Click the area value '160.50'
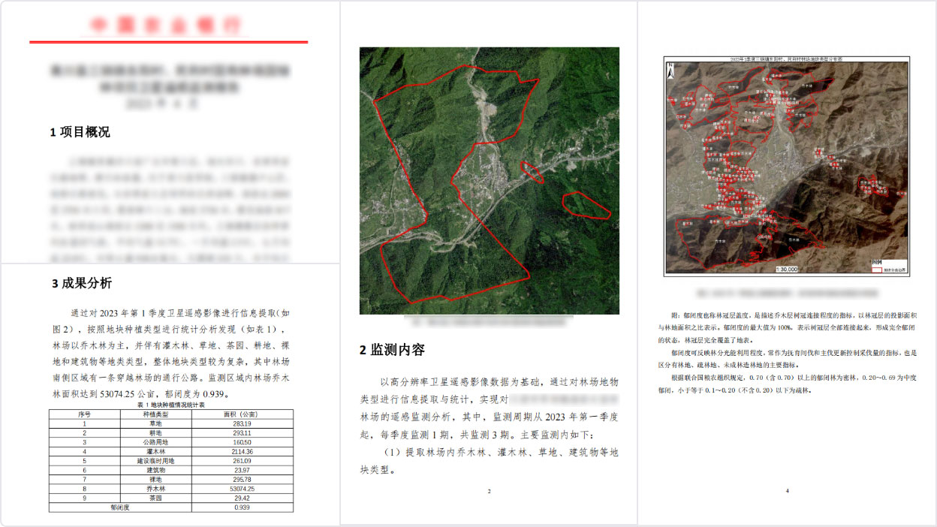This screenshot has height=527, width=937. point(243,442)
